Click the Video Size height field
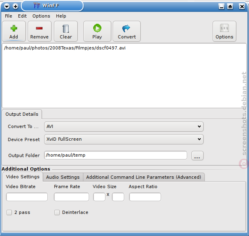The image size is (249, 236). coord(118,197)
